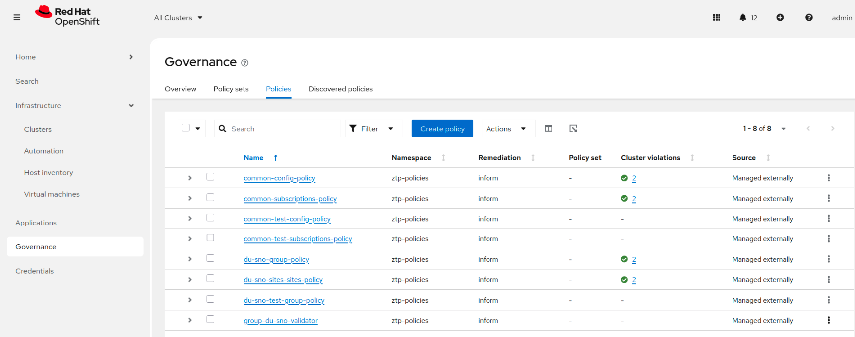Screen dimensions: 855x337
Task: Open the application launcher grid icon
Action: coord(716,17)
